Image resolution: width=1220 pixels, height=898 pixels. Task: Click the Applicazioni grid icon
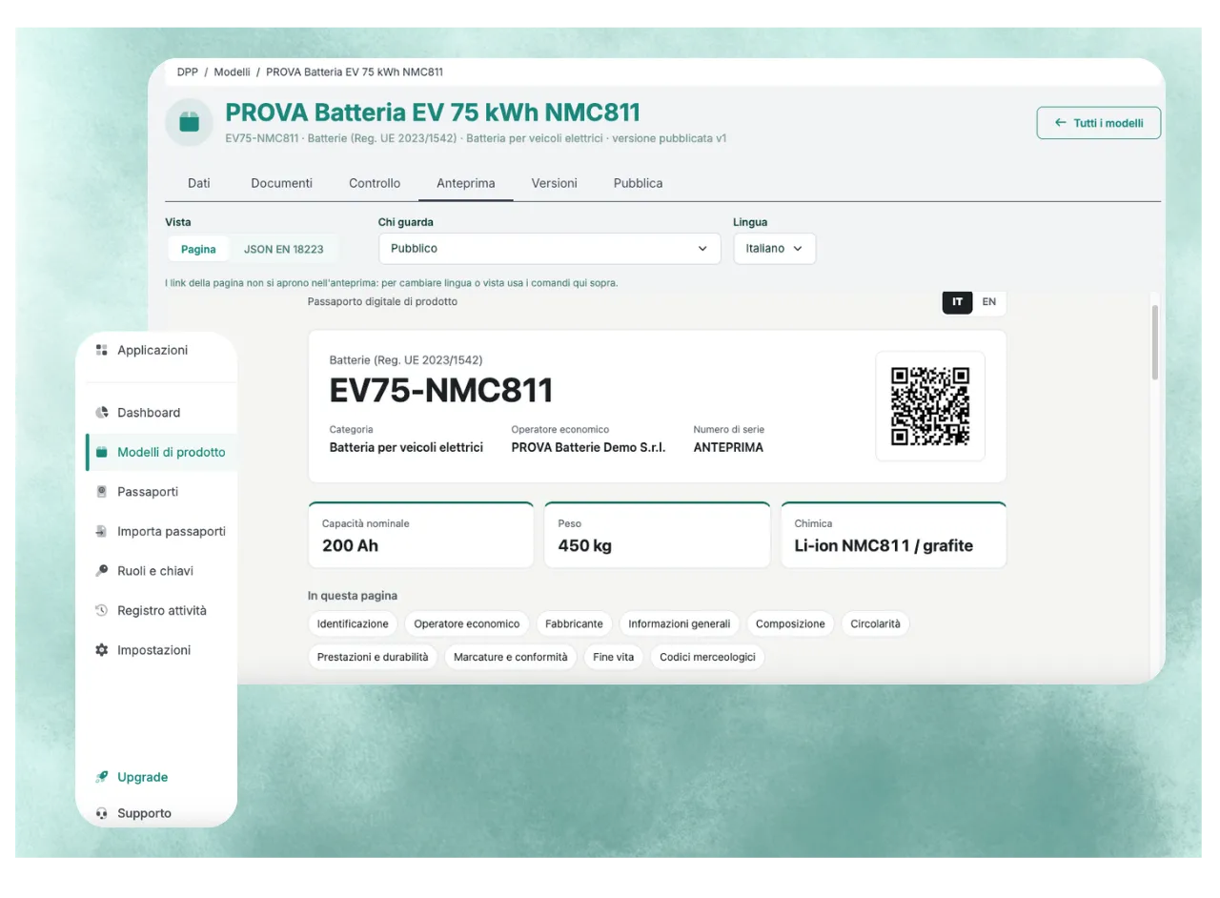[x=102, y=351]
